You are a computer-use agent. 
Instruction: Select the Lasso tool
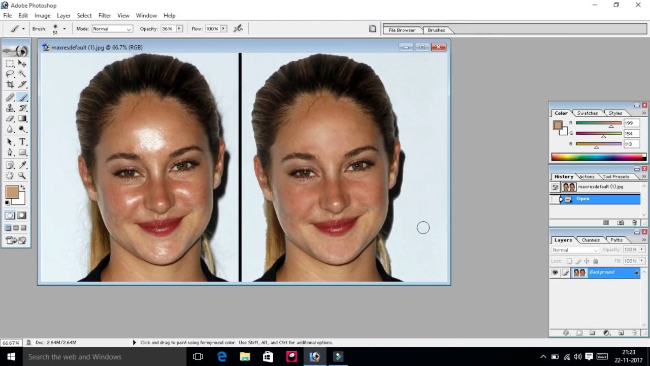(10, 74)
